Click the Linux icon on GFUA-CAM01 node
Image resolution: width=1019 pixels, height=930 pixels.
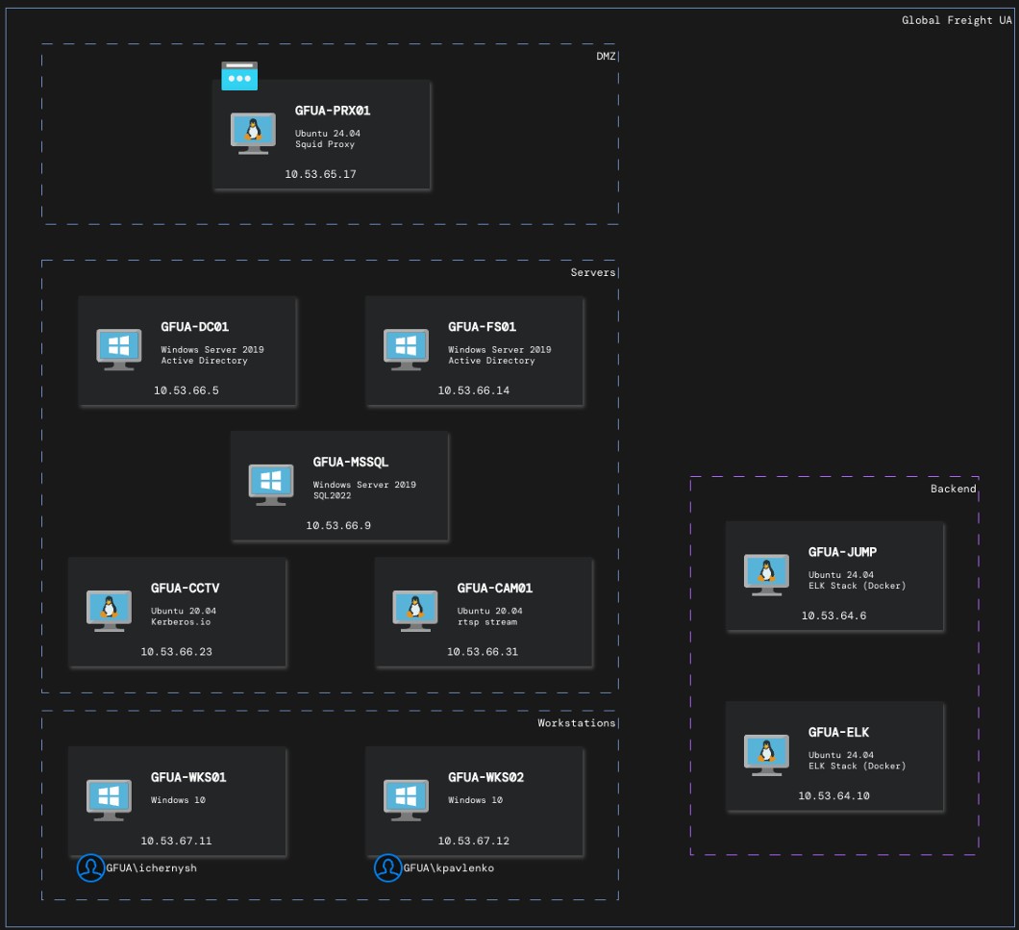[415, 611]
